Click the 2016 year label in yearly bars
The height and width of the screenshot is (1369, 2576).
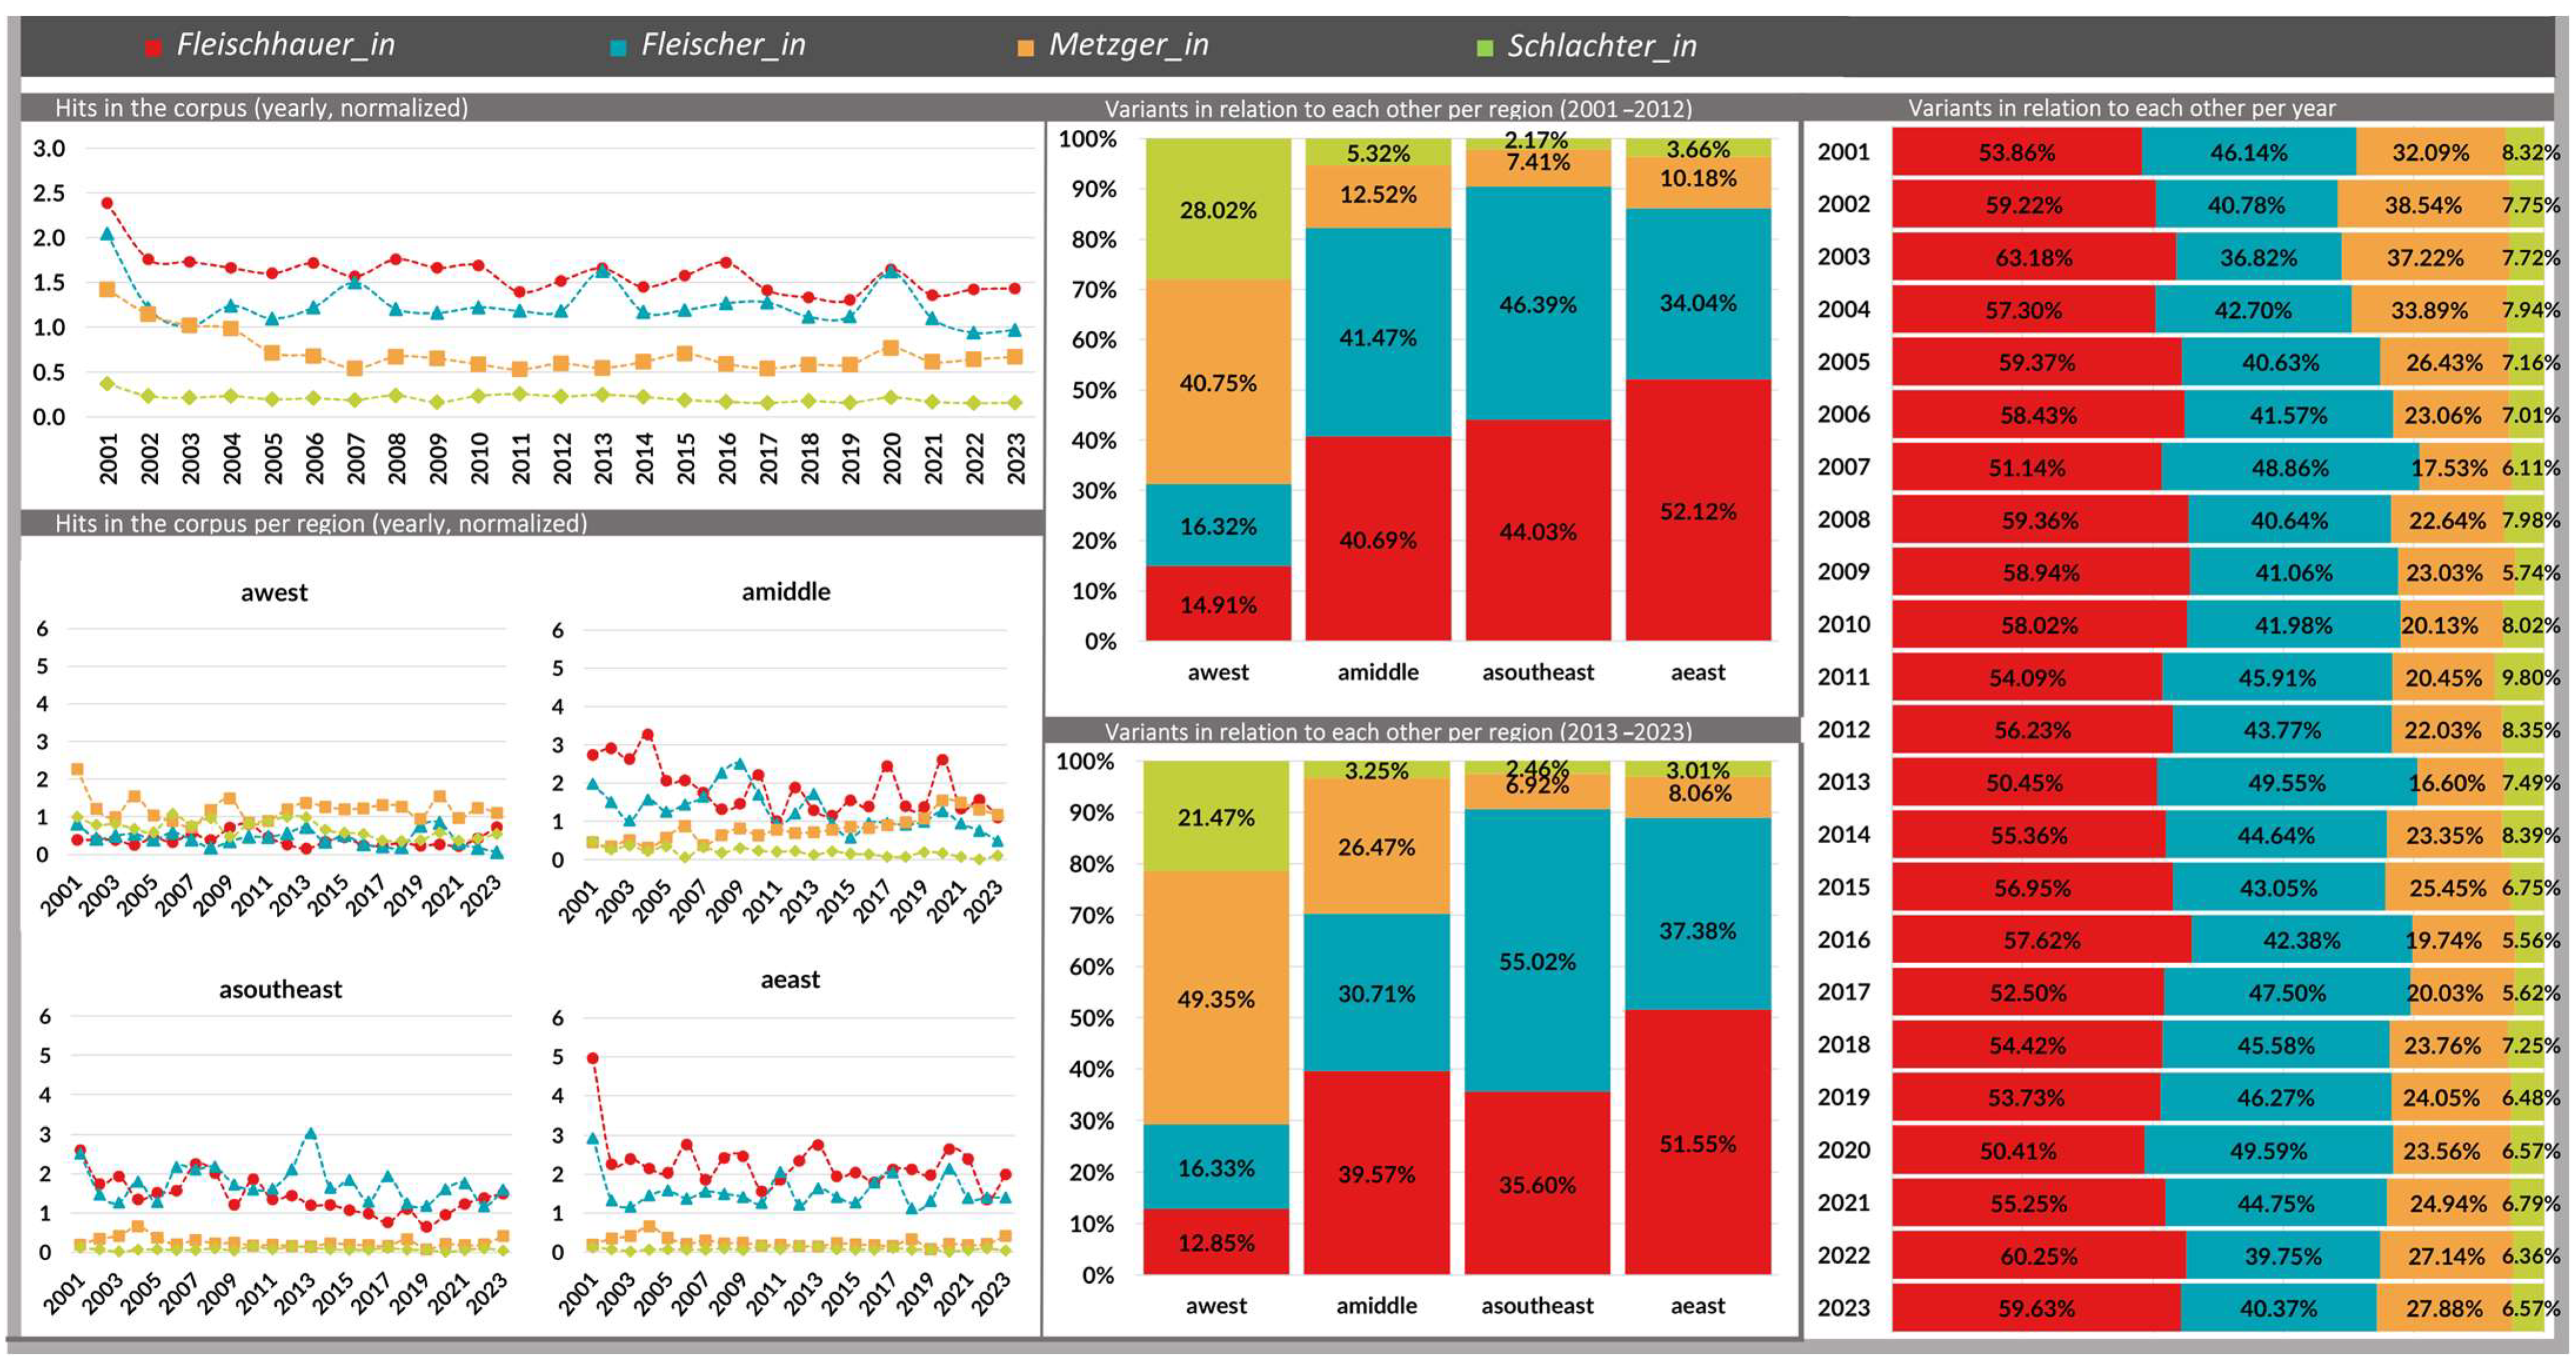[x=1844, y=939]
